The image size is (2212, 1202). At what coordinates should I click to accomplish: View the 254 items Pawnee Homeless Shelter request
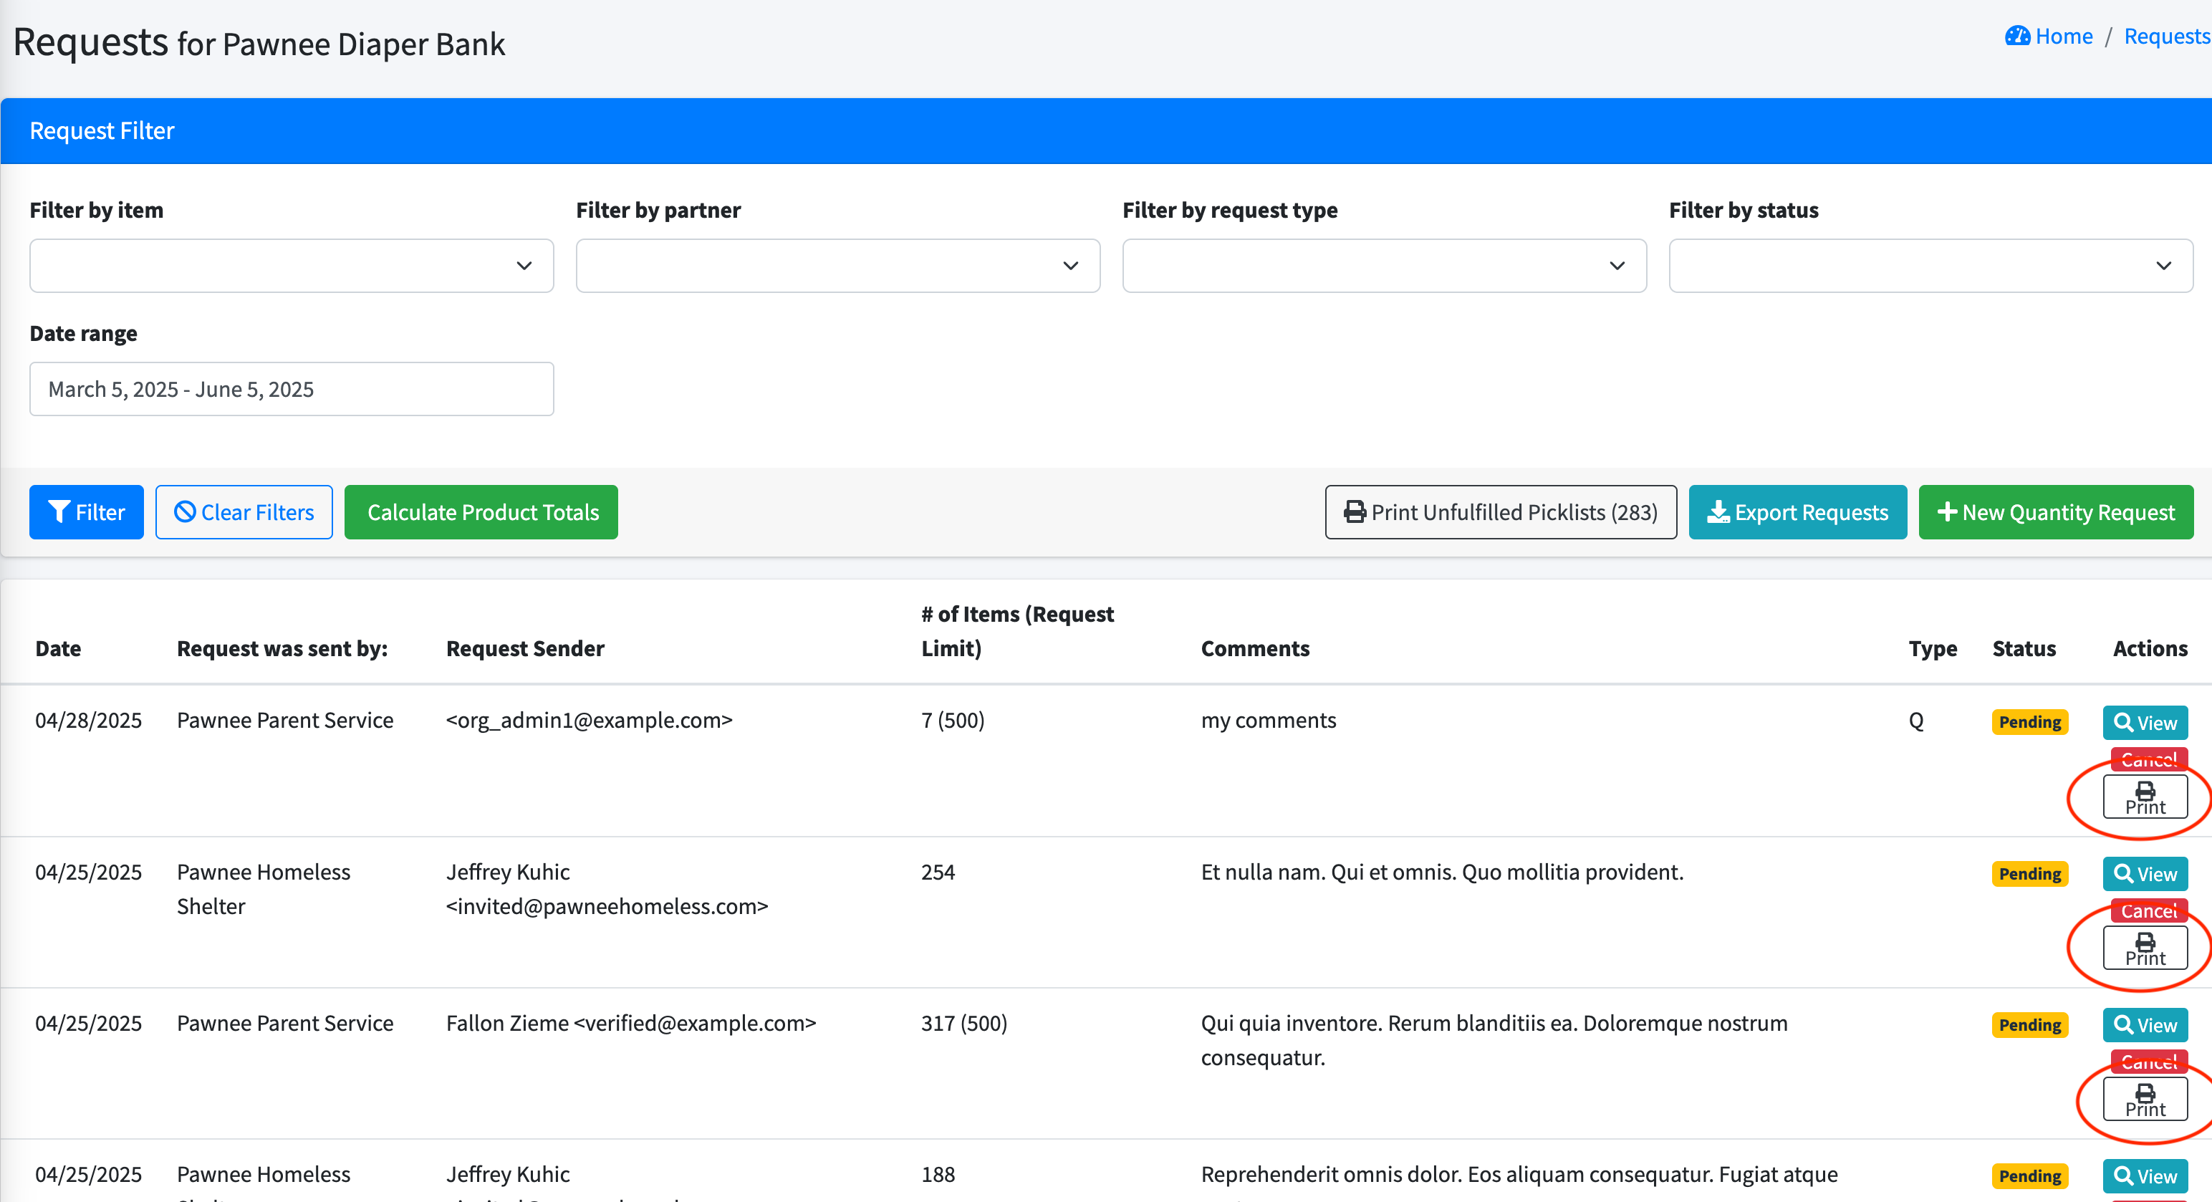click(2145, 874)
